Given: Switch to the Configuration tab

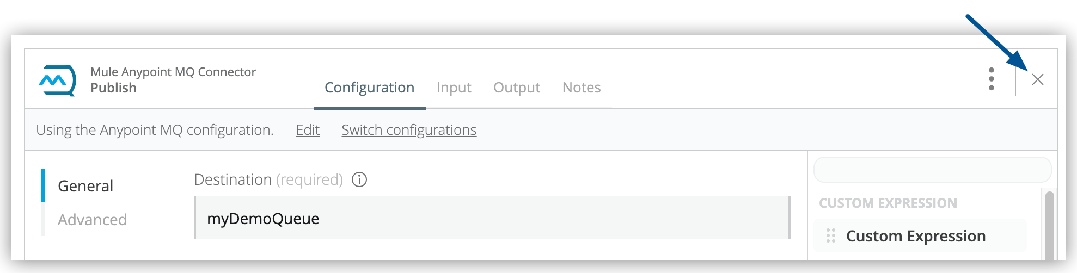Looking at the screenshot, I should (x=369, y=88).
